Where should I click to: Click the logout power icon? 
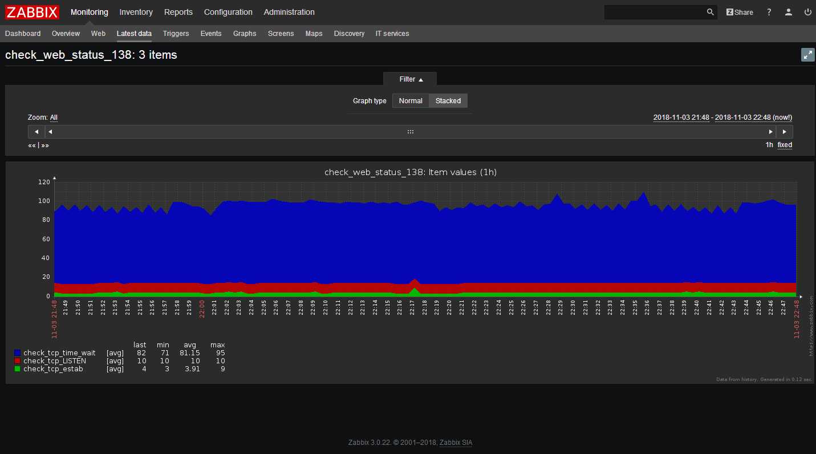tap(807, 12)
